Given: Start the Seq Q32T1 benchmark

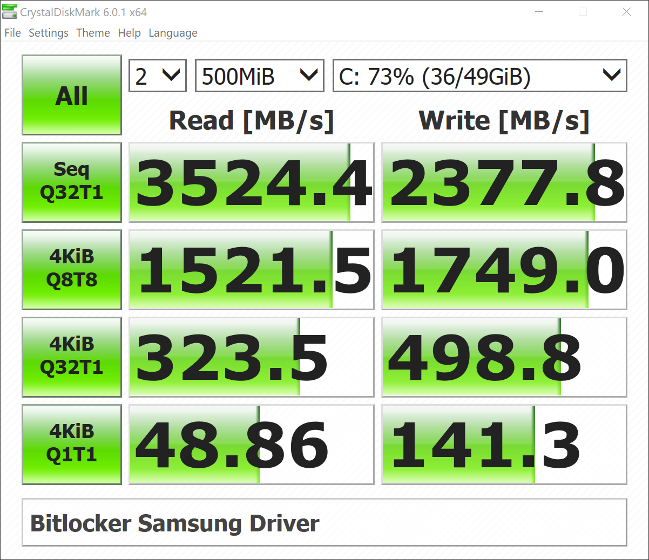Looking at the screenshot, I should (72, 182).
